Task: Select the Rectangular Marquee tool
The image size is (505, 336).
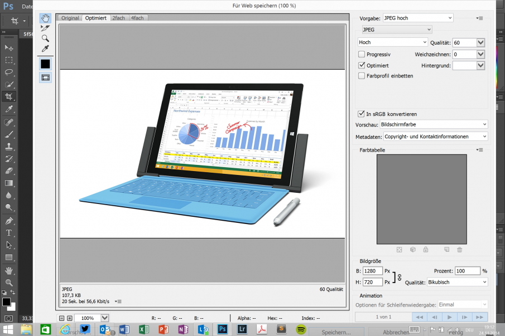Action: click(x=9, y=60)
